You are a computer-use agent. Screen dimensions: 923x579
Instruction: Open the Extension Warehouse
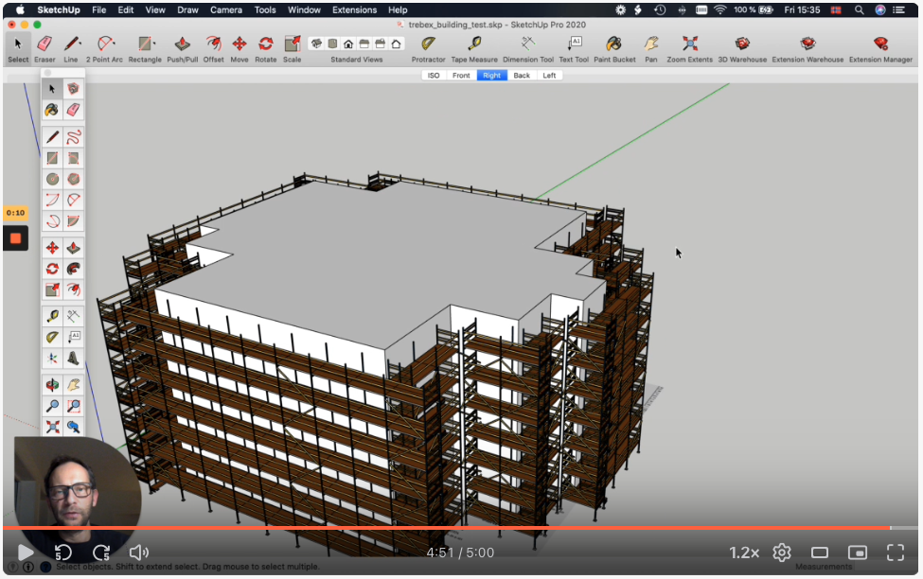point(808,49)
